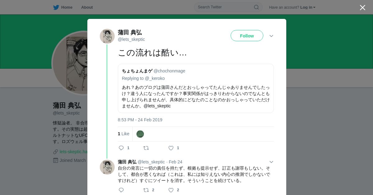This screenshot has width=373, height=195.
Task: Like the Feb 24 follow-up tweet
Action: 171,190
